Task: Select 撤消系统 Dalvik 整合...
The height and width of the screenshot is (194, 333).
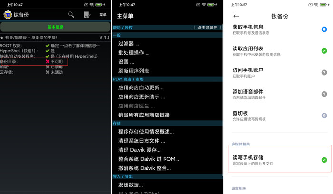Action: tap(167, 168)
